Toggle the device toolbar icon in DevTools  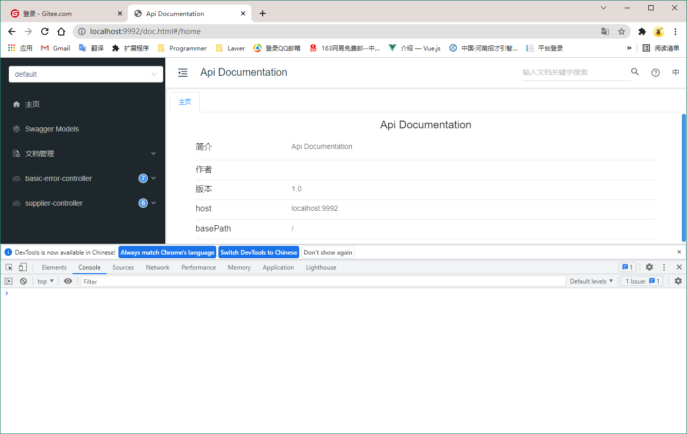(23, 267)
